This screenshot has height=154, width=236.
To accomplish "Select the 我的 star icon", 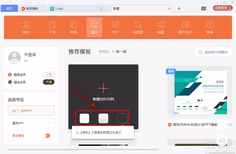I will pos(26,27).
